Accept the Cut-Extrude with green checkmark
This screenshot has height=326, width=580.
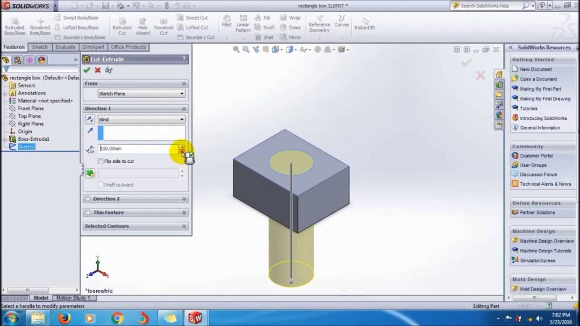87,70
